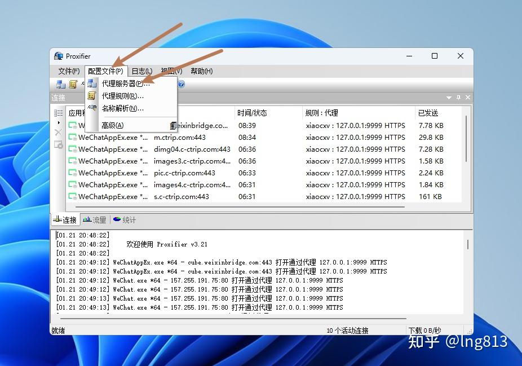Click the log pane vertical scrollbar
The height and width of the screenshot is (366, 522).
point(468,244)
